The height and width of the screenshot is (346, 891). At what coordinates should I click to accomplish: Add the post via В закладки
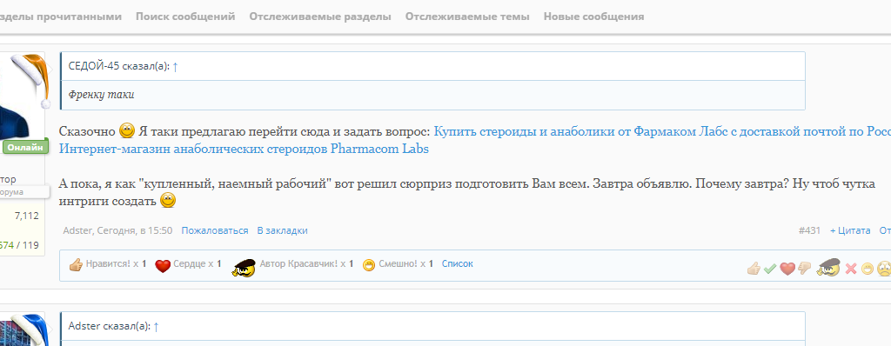[283, 230]
